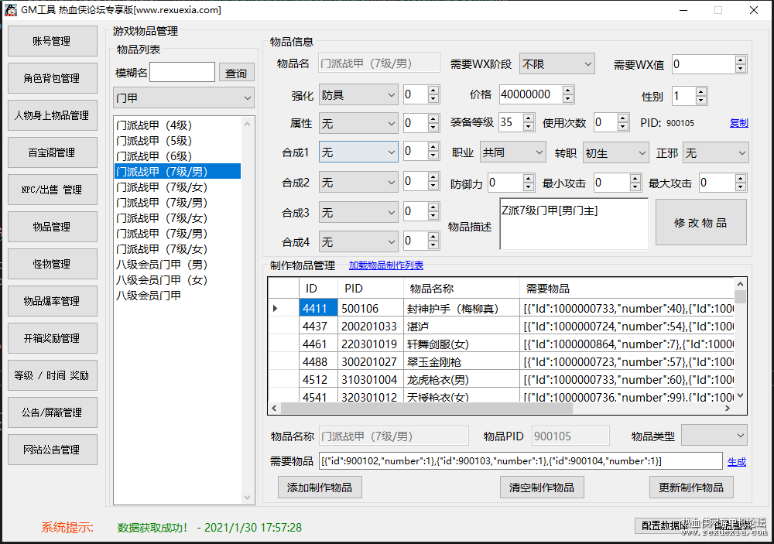Image resolution: width=774 pixels, height=544 pixels.
Task: Increase 使用次数 with up arrow
Action: coord(623,118)
